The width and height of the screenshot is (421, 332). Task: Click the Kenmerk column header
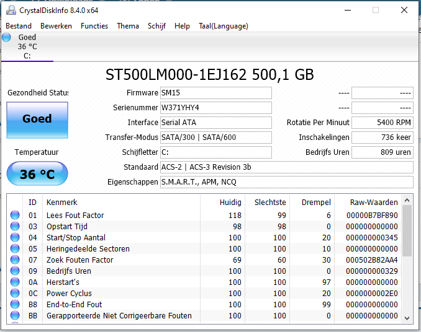(62, 203)
